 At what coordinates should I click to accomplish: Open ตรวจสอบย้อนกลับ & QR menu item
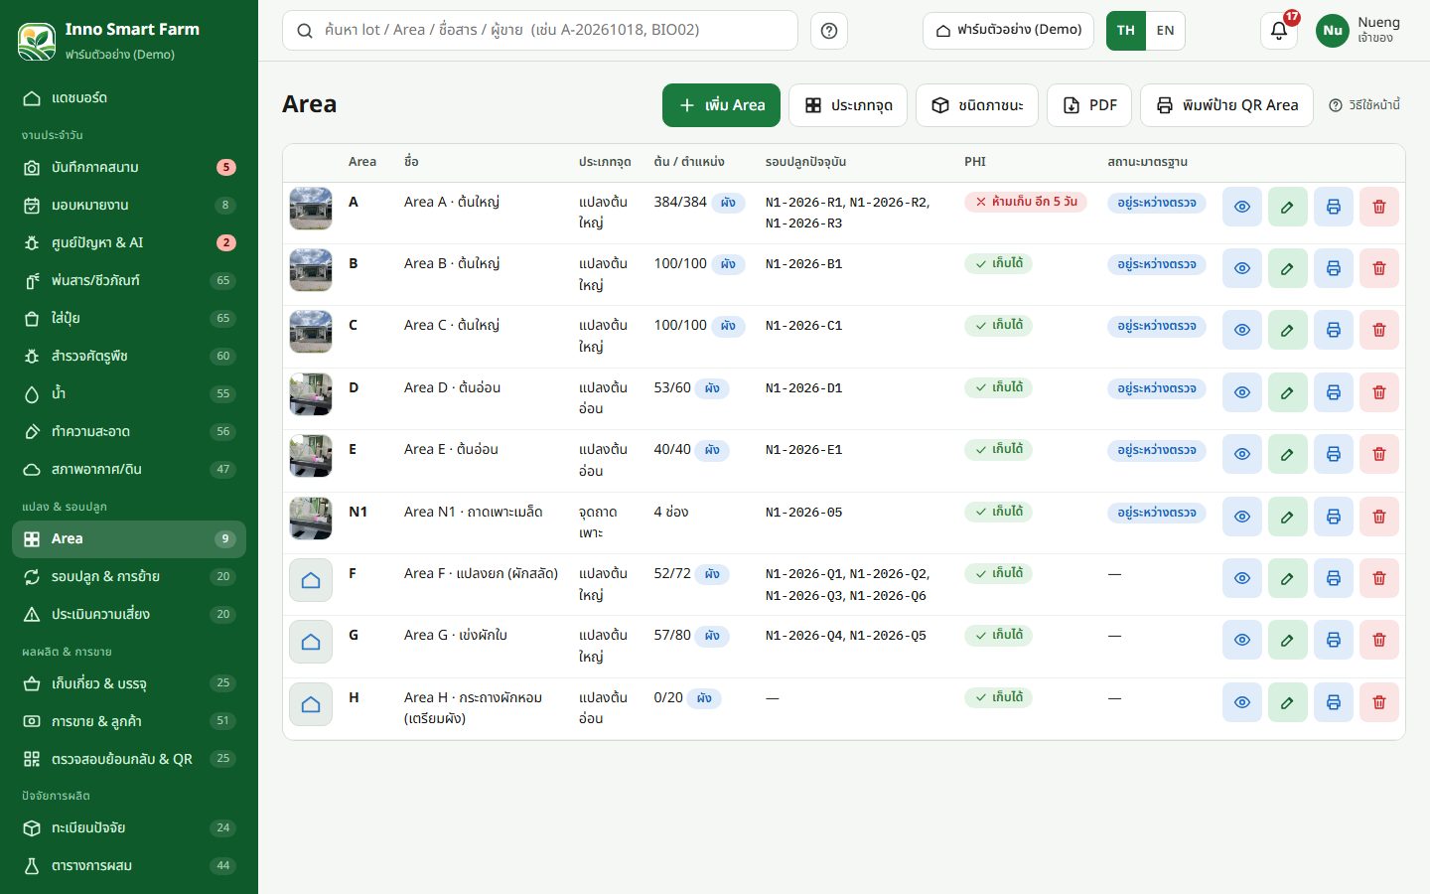pyautogui.click(x=129, y=759)
